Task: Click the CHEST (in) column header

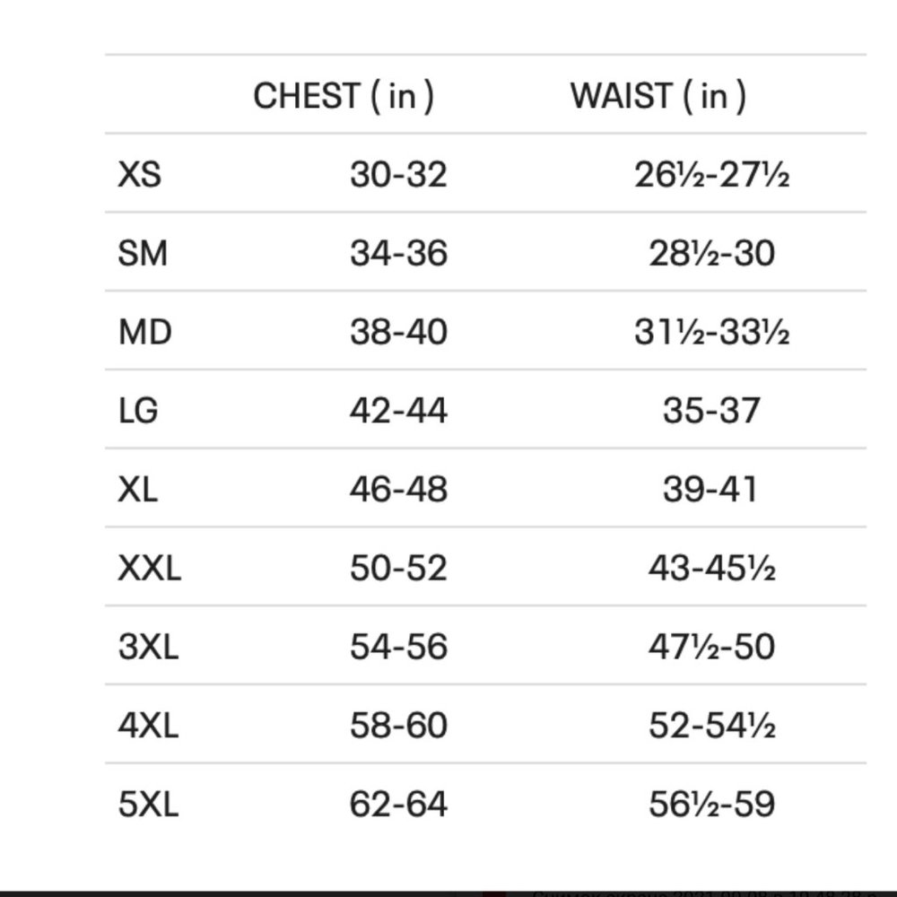Action: point(343,96)
